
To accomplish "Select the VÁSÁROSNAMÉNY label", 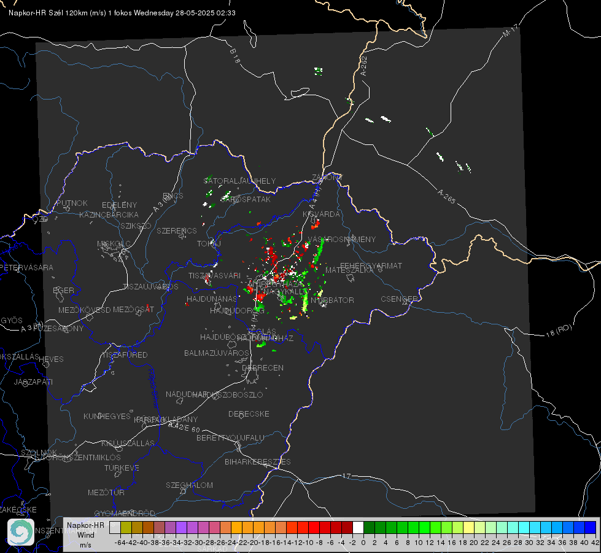I will point(341,240).
